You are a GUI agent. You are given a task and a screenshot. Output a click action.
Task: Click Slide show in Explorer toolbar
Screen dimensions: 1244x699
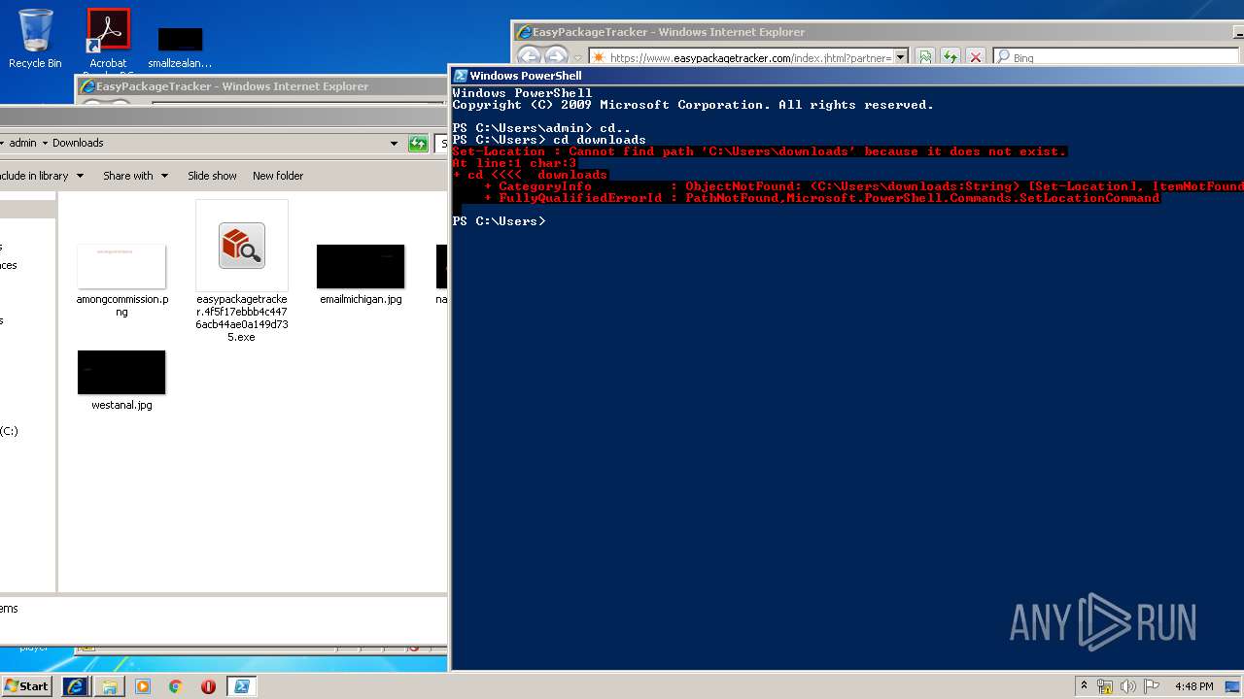[212, 176]
